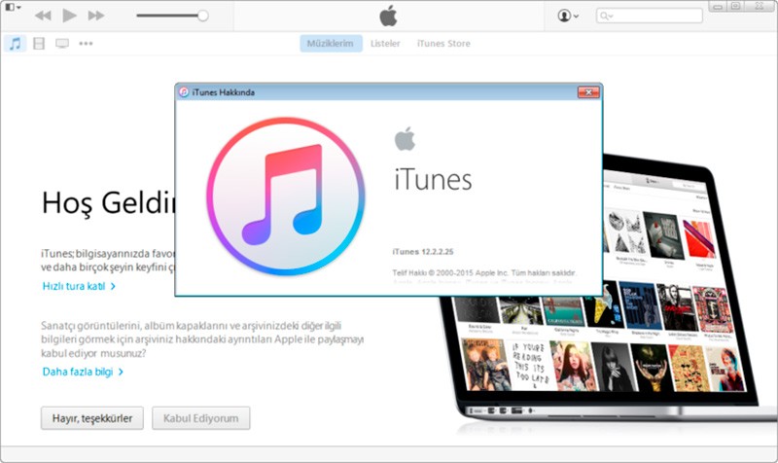The height and width of the screenshot is (463, 778).
Task: Click into the search field
Action: (x=649, y=16)
